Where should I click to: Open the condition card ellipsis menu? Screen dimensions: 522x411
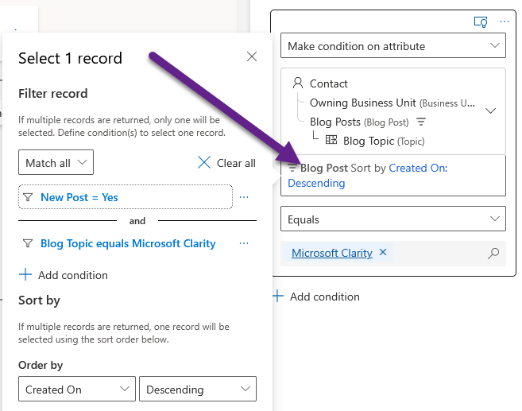pyautogui.click(x=503, y=21)
